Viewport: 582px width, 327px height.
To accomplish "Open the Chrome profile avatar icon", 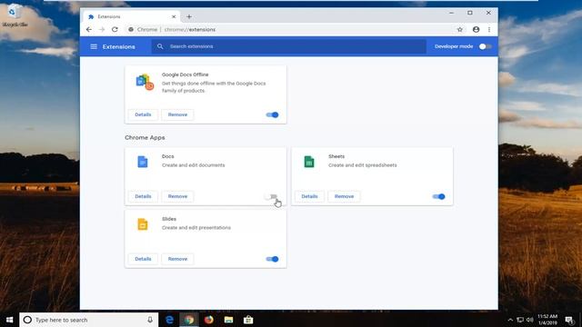I will point(476,29).
